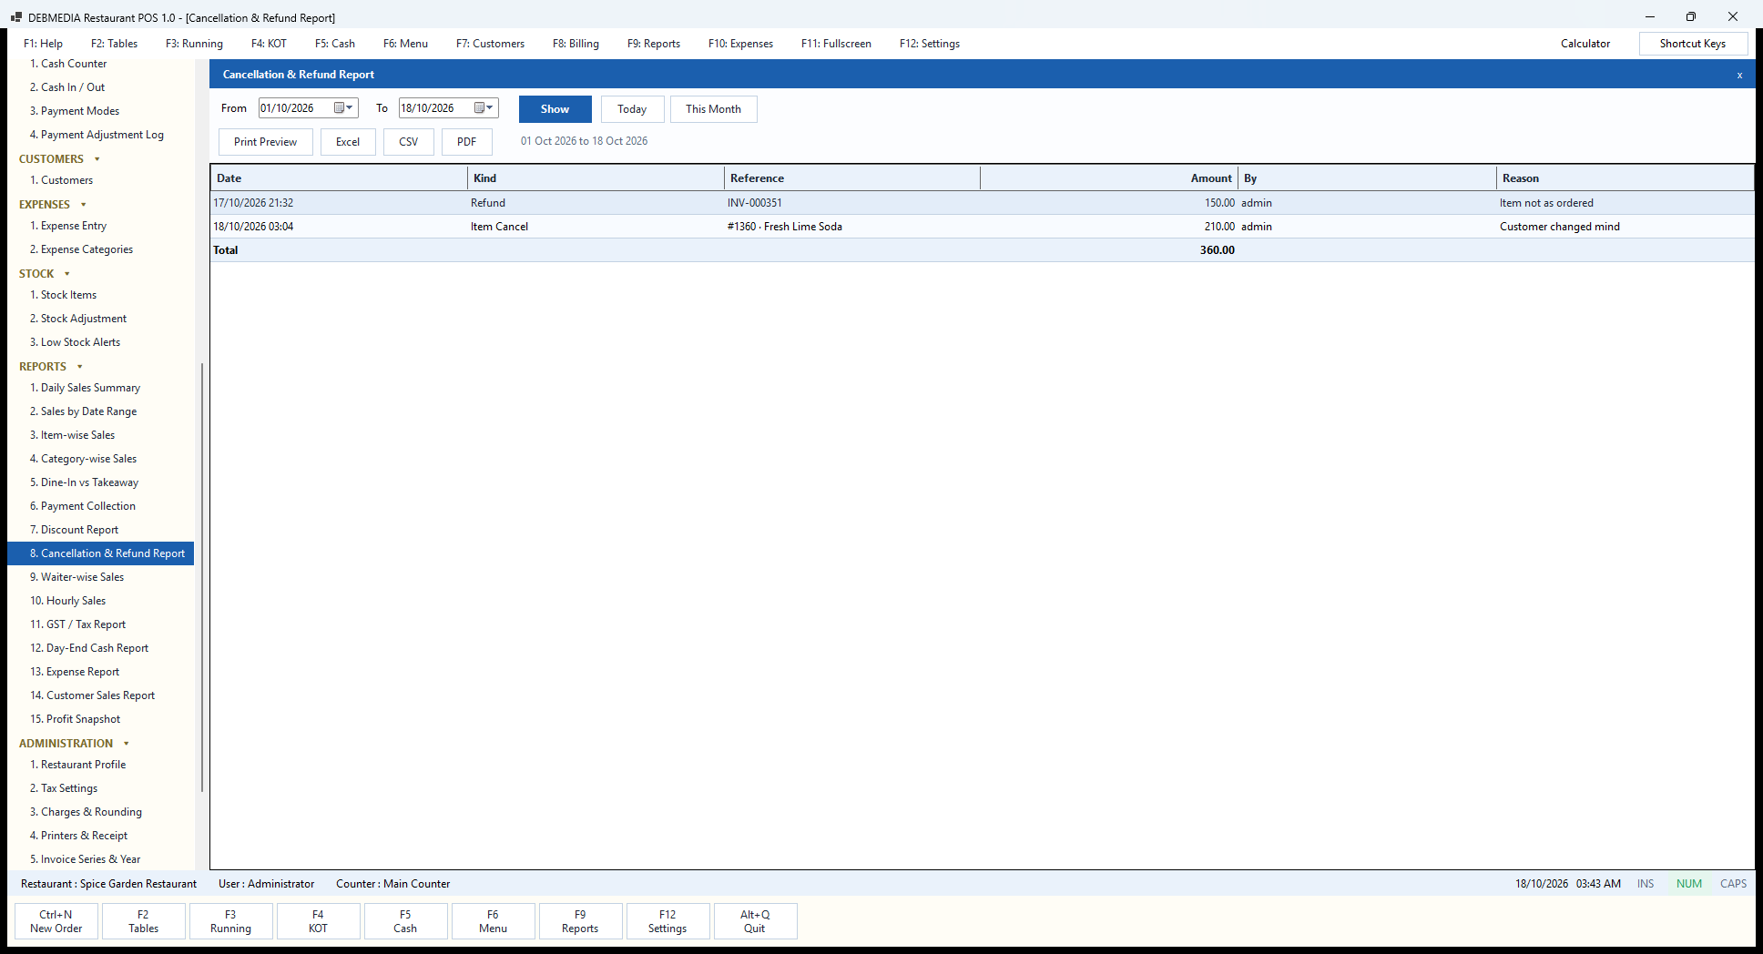The width and height of the screenshot is (1763, 954).
Task: Export the report as CSV
Action: click(409, 142)
